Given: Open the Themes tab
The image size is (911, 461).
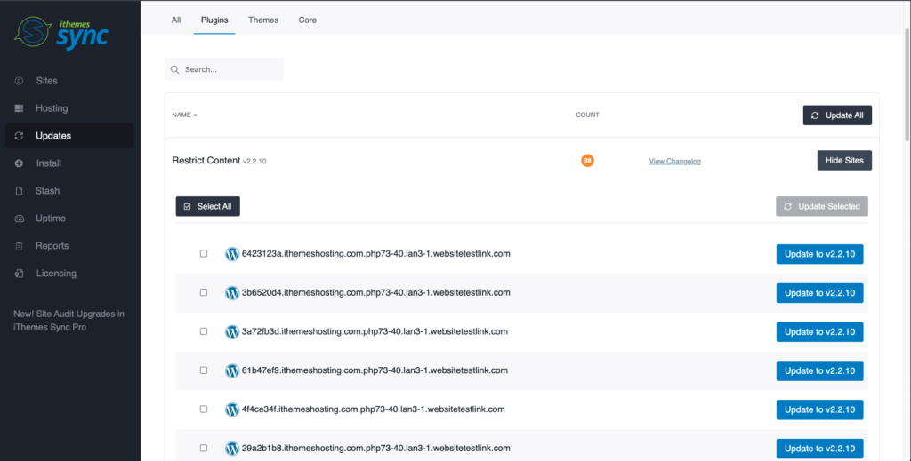Looking at the screenshot, I should [x=263, y=20].
